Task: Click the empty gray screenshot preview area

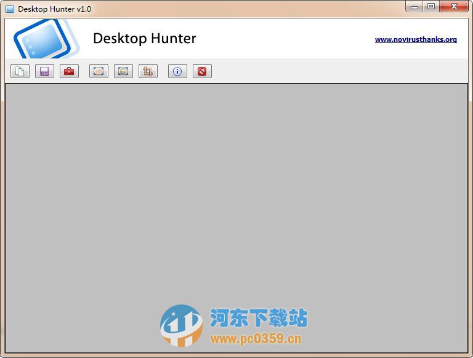Action: [x=236, y=218]
